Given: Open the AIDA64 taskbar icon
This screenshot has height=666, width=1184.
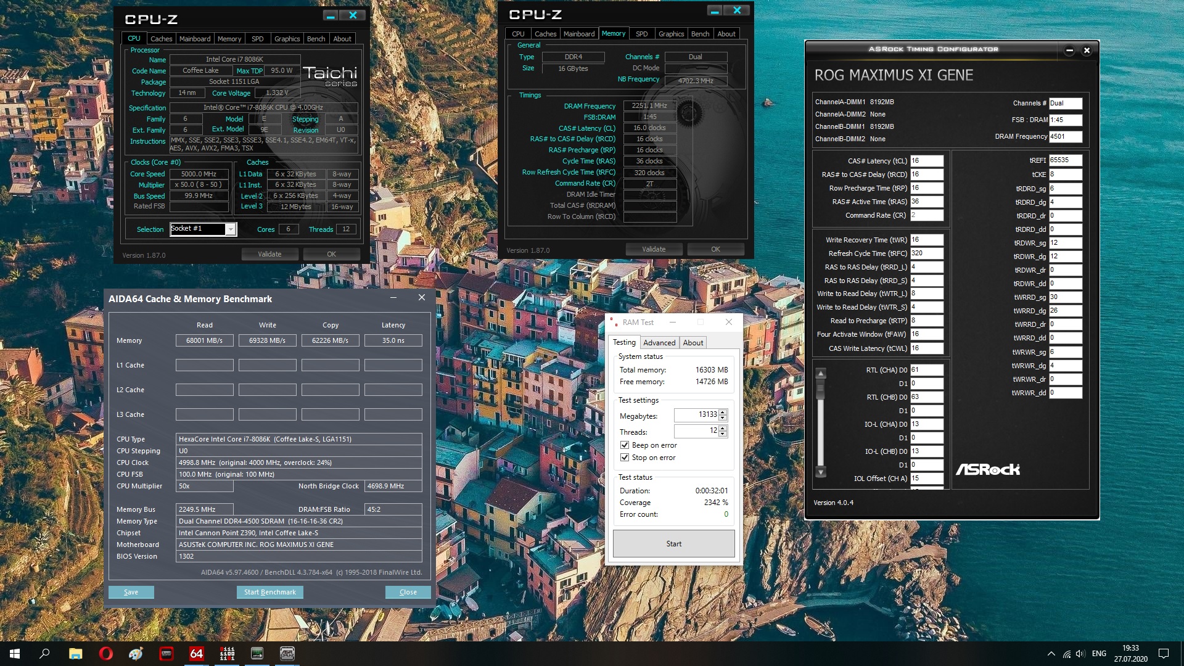Looking at the screenshot, I should click(x=196, y=654).
